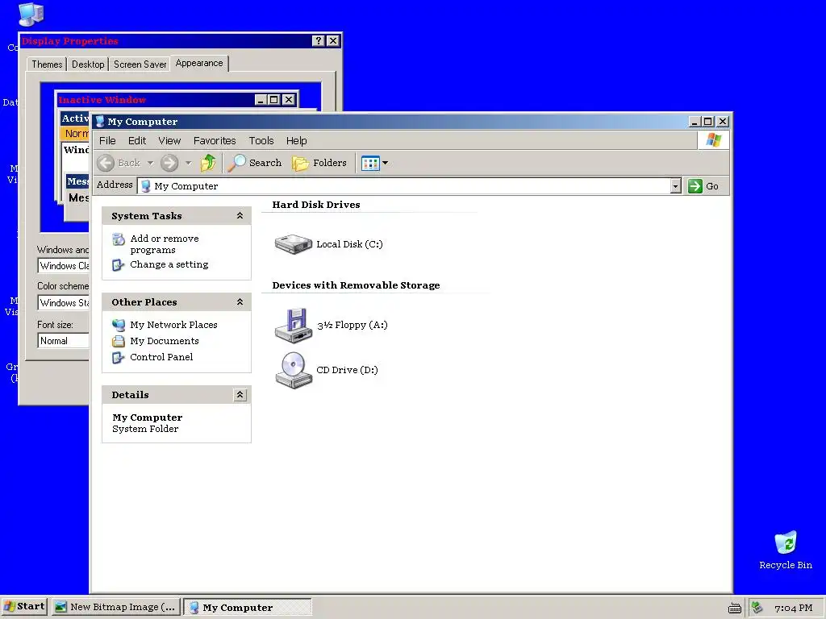
Task: Go to My Network Places link
Action: 174,325
